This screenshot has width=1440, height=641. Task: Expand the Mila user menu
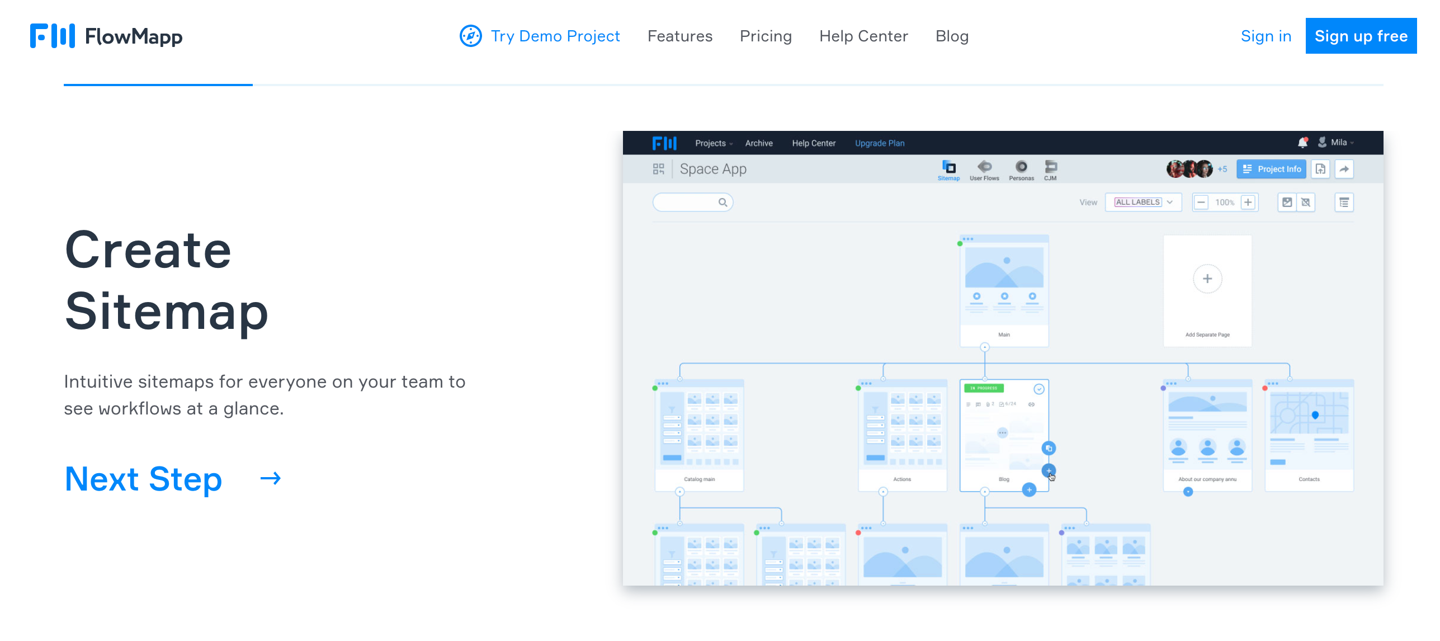coord(1336,143)
